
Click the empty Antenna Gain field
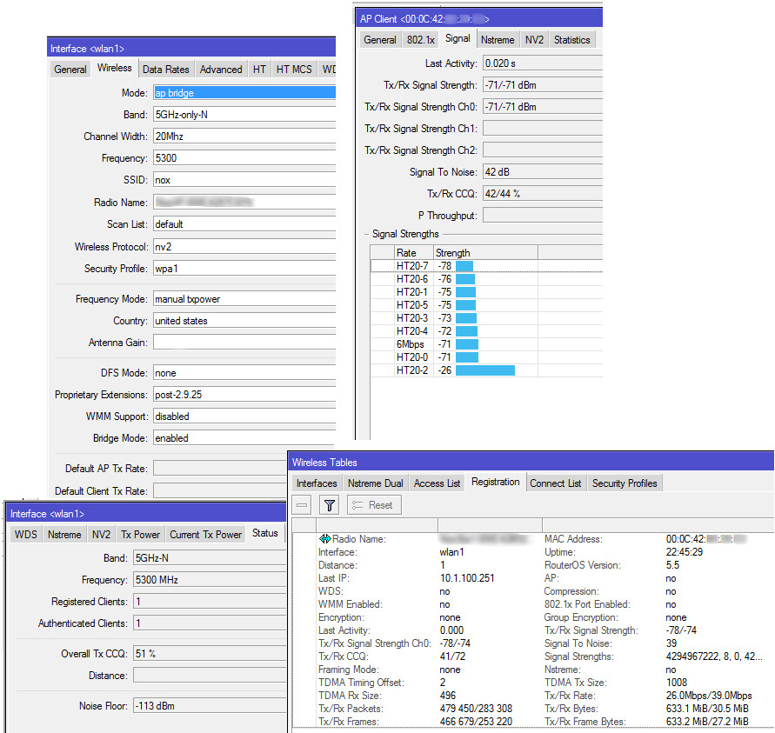pyautogui.click(x=244, y=343)
